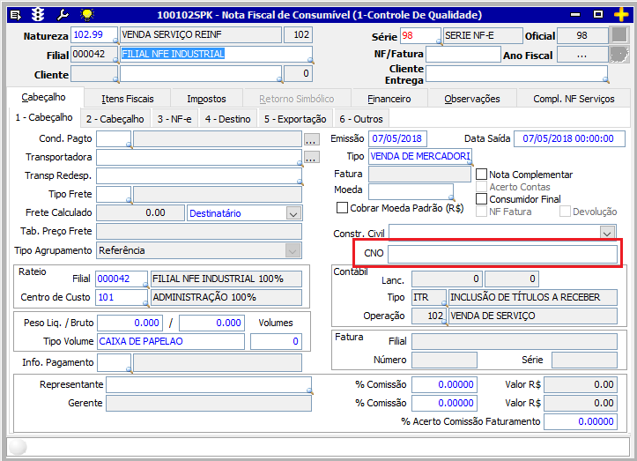This screenshot has width=637, height=461.
Task: Open lookup button next to Transportadora
Action: (x=311, y=158)
